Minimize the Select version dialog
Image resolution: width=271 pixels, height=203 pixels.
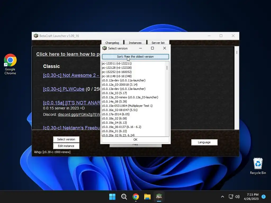click(141, 48)
